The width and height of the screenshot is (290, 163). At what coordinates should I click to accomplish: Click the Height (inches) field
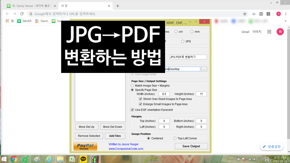[x=201, y=94]
